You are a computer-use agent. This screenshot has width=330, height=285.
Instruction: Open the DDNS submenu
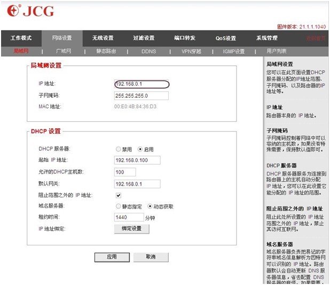click(149, 51)
